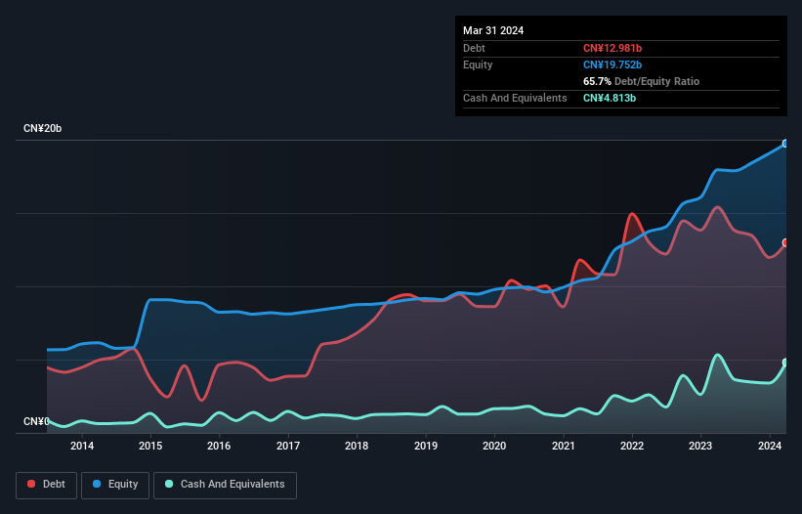Screen dimensions: 802x514
Task: Click the 2015 x-axis label
Action: (150, 446)
